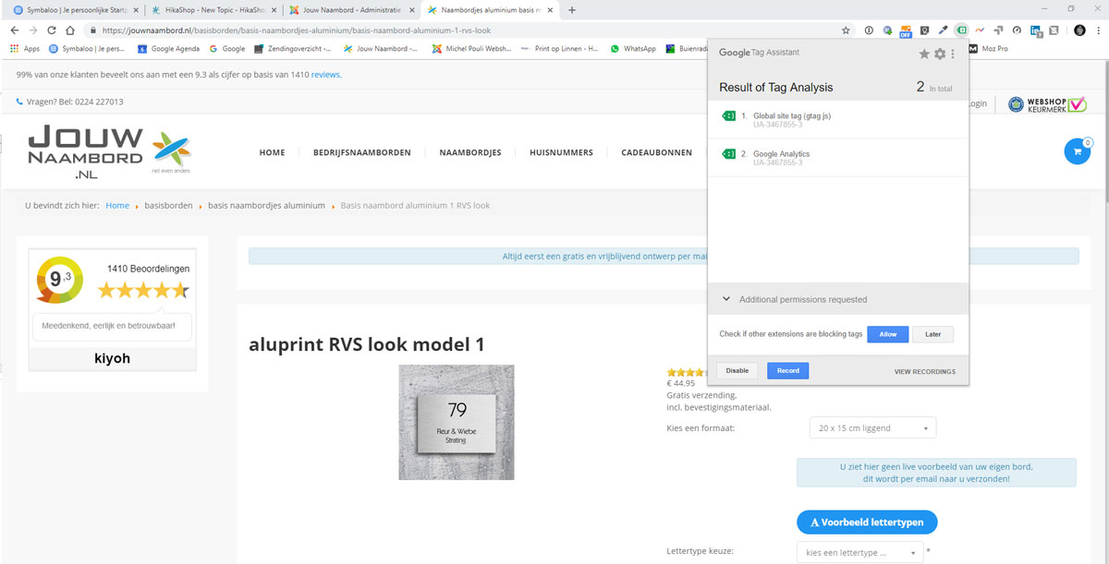Click the eyedropper extension icon
1109x564 pixels.
[943, 30]
